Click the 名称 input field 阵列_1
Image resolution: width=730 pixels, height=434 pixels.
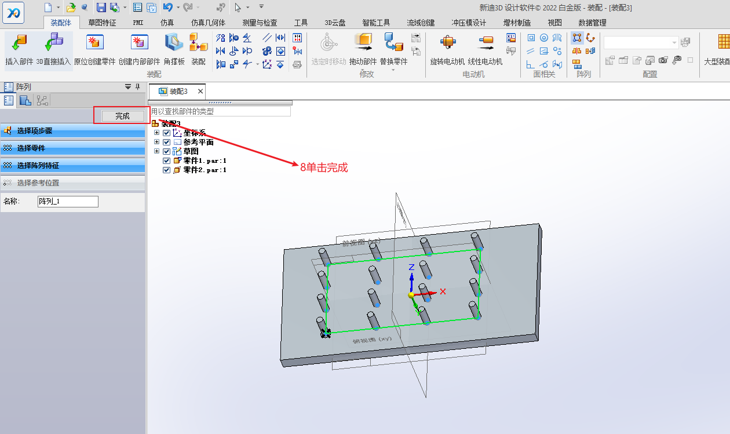click(68, 202)
